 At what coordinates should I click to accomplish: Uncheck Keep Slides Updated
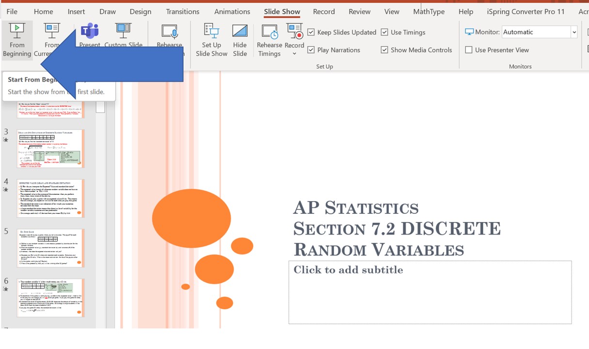tap(311, 32)
